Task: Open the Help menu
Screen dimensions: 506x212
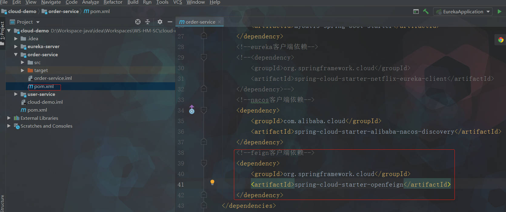Action: pyautogui.click(x=215, y=2)
